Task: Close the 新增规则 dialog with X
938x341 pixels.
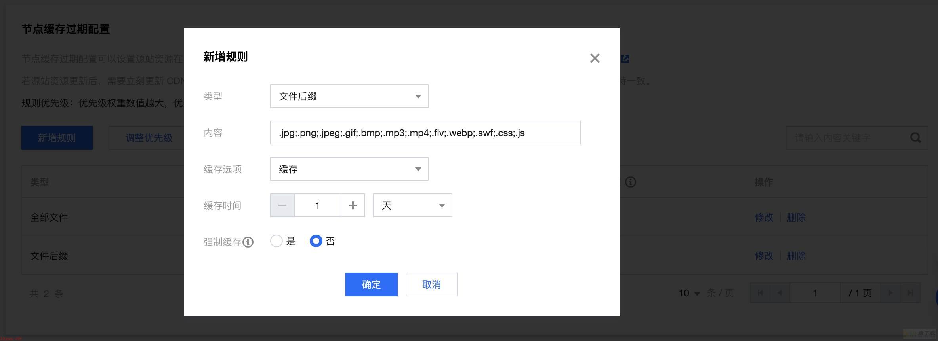Action: click(x=595, y=58)
